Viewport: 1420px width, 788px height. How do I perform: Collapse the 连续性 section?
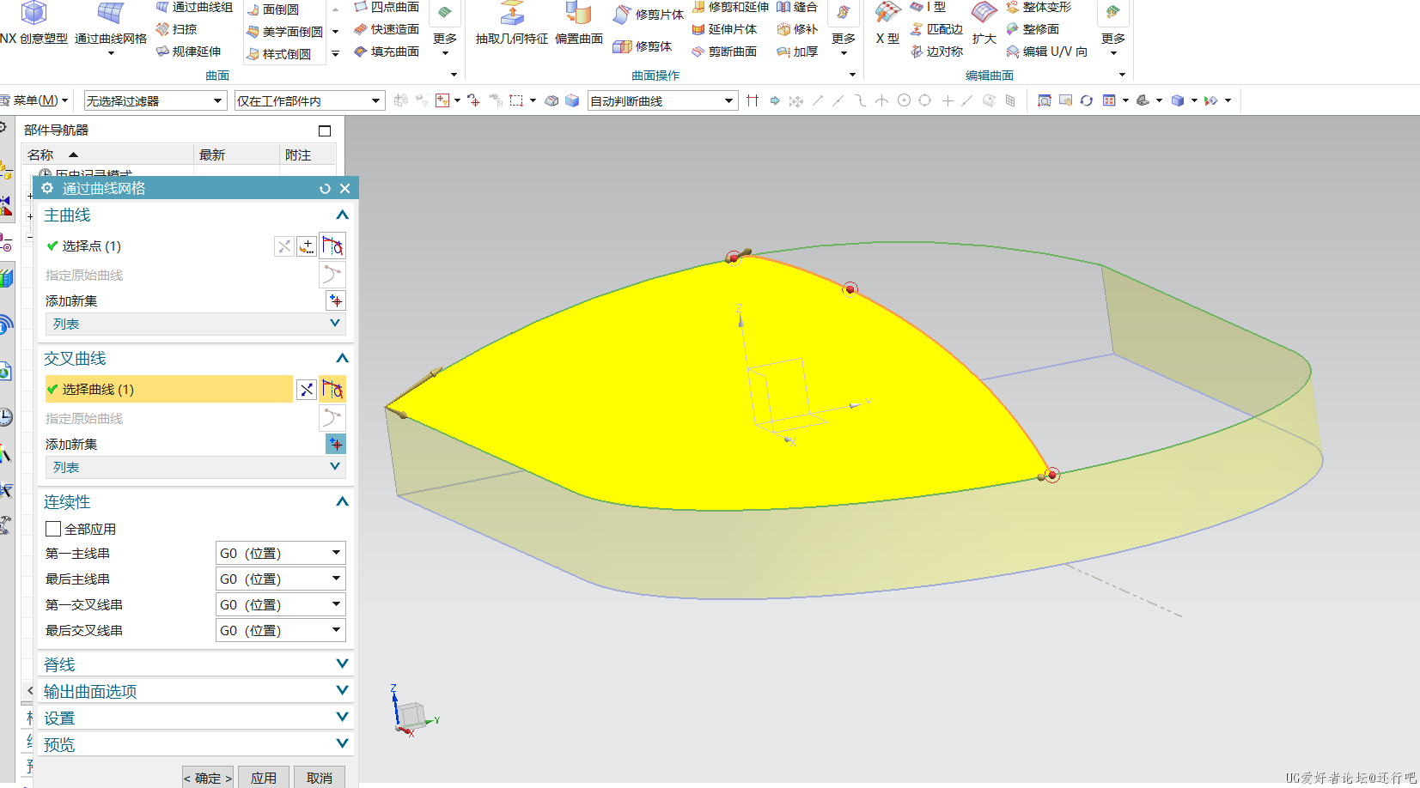point(342,501)
